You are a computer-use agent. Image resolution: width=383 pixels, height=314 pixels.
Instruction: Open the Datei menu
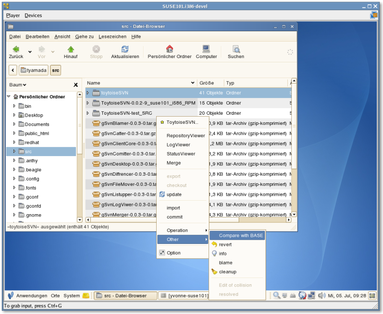point(14,36)
